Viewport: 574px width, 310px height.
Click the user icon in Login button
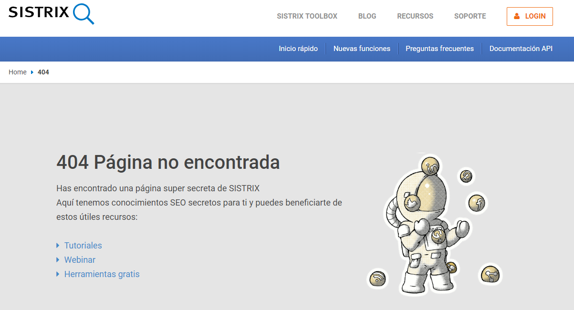coord(517,16)
